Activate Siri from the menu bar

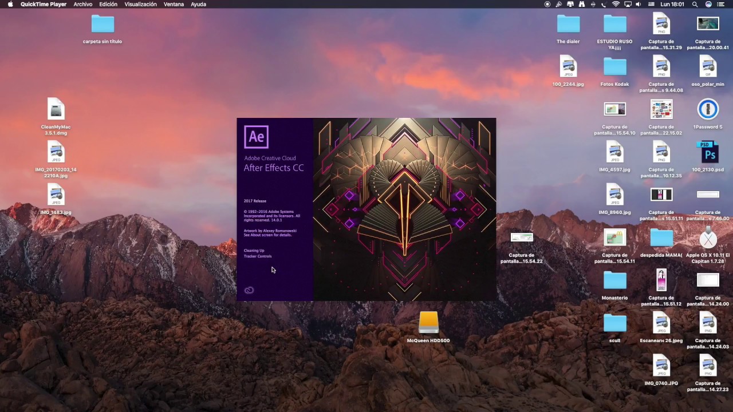coord(708,4)
